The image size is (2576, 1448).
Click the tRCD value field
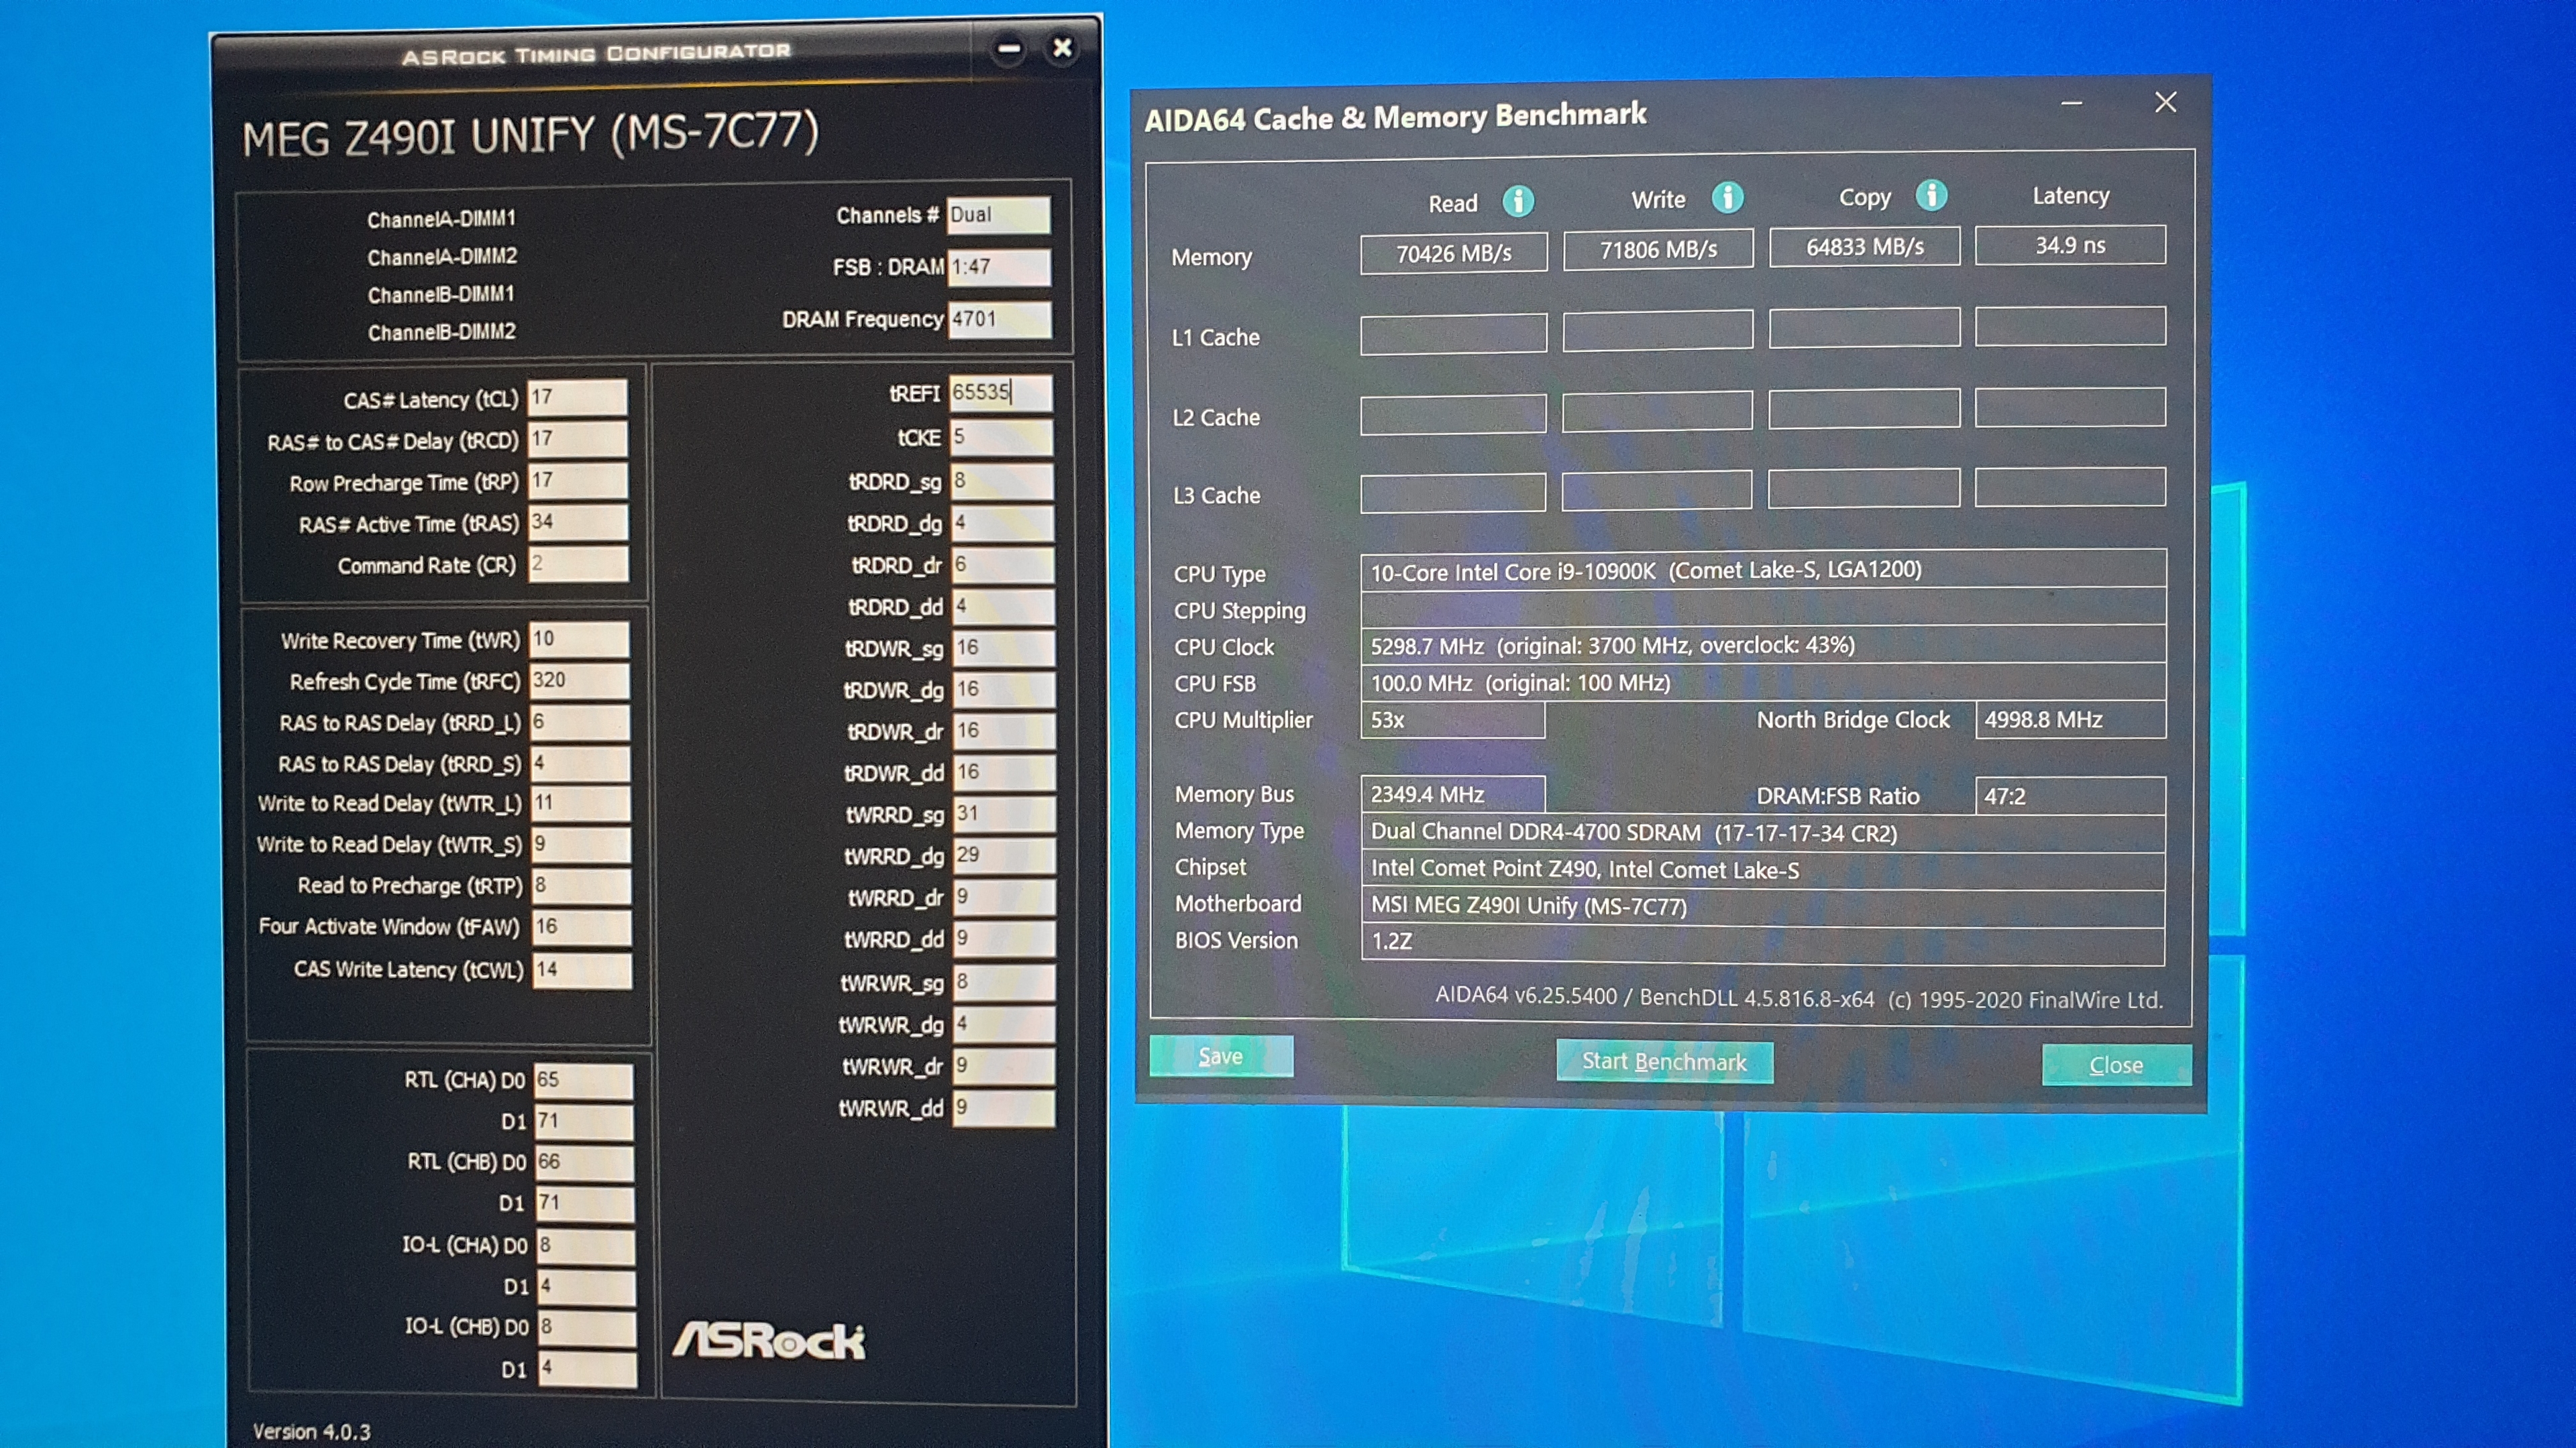[578, 438]
